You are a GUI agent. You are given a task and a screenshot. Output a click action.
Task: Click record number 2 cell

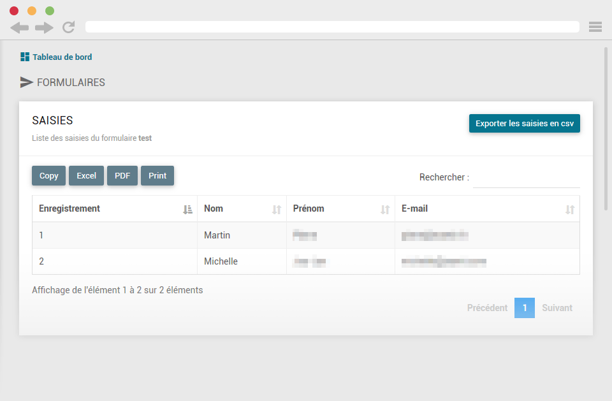[x=115, y=261]
